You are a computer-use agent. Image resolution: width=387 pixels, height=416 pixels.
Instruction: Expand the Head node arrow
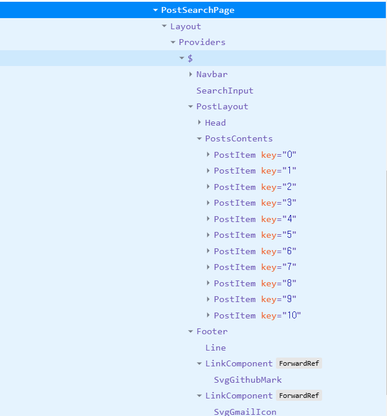pyautogui.click(x=199, y=122)
